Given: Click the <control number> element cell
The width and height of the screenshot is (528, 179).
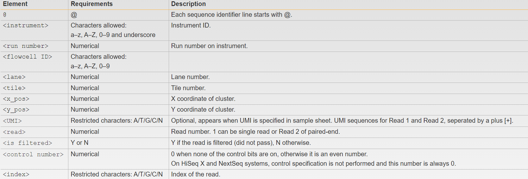Looking at the screenshot, I should pyautogui.click(x=33, y=154).
